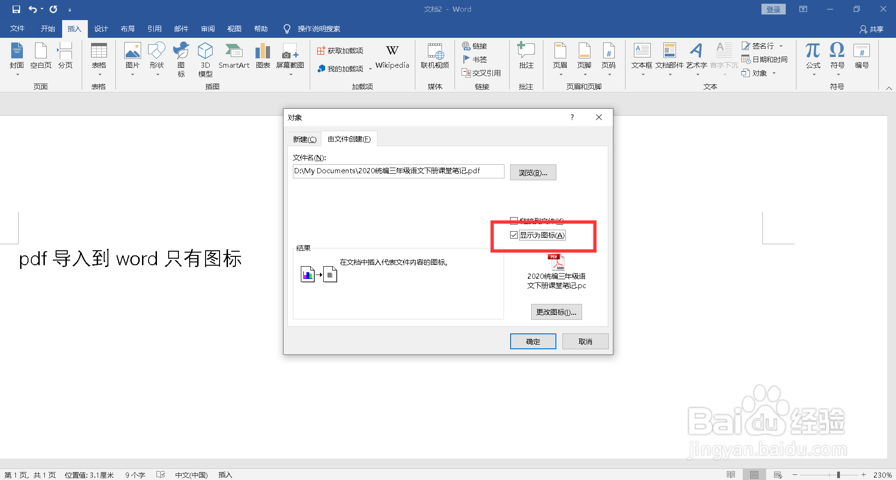Insert online video (联机视频)
Image resolution: width=896 pixels, height=480 pixels.
click(435, 56)
